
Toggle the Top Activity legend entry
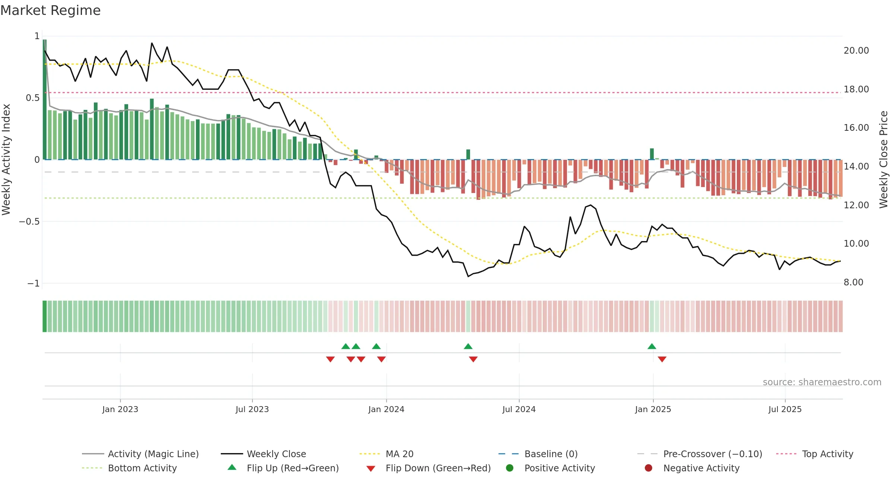click(815, 454)
